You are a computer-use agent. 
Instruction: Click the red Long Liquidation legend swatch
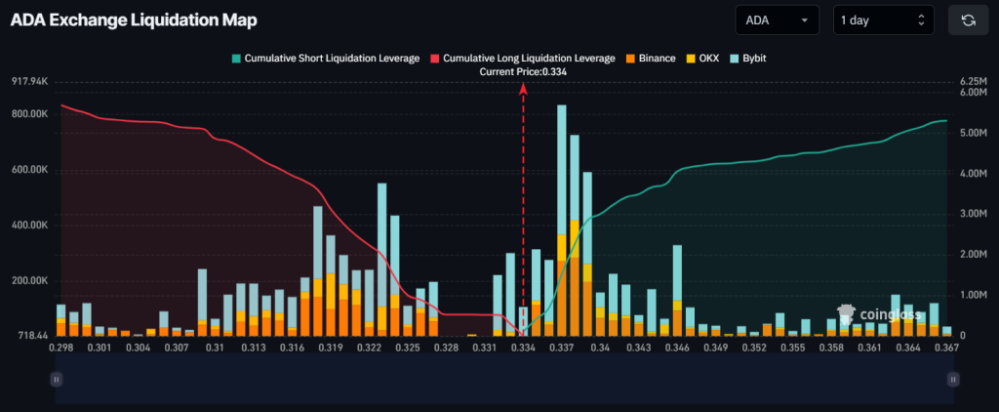point(435,58)
